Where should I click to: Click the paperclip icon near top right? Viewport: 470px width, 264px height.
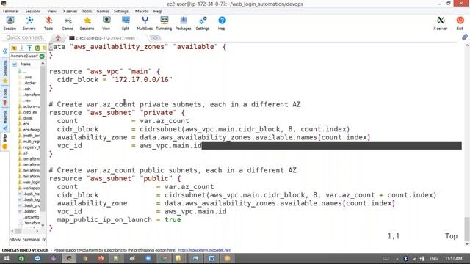[465, 37]
